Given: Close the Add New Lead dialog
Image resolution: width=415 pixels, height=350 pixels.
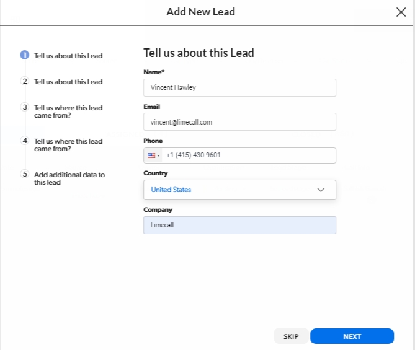Looking at the screenshot, I should tap(401, 12).
